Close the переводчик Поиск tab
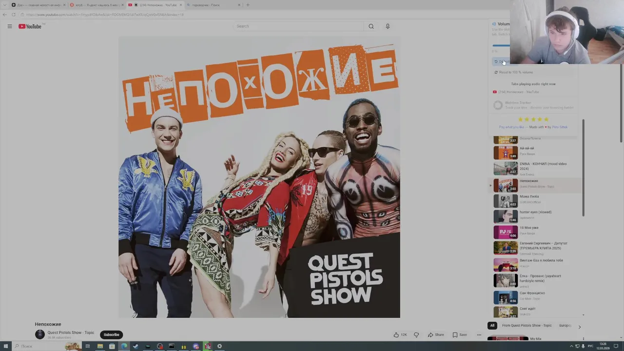The width and height of the screenshot is (624, 351). click(239, 5)
